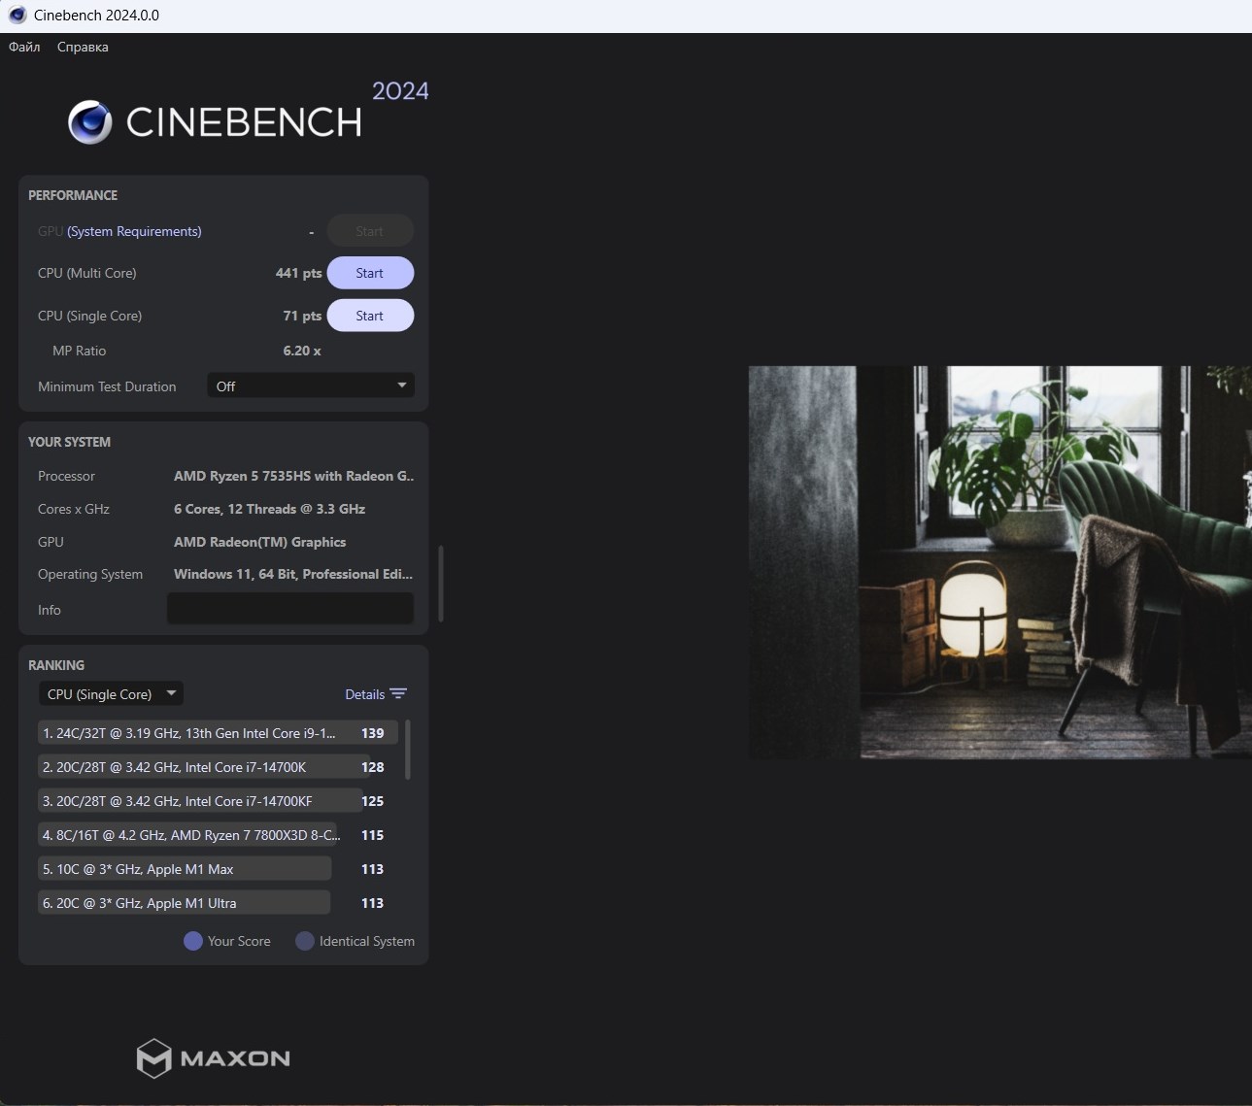
Task: Click the Details link in Ranking
Action: (364, 694)
